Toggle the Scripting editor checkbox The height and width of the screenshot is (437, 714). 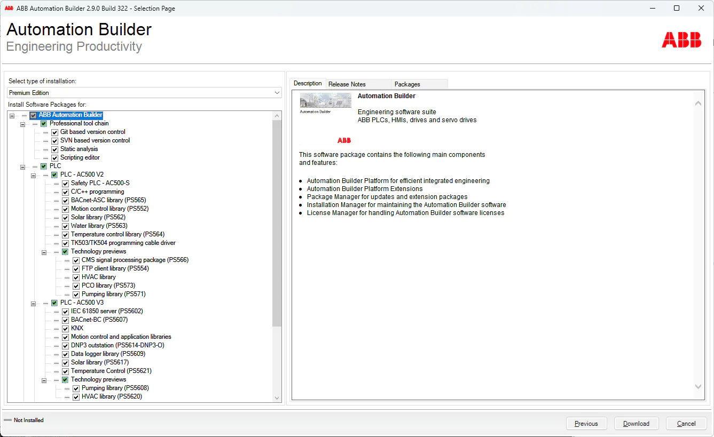[54, 157]
